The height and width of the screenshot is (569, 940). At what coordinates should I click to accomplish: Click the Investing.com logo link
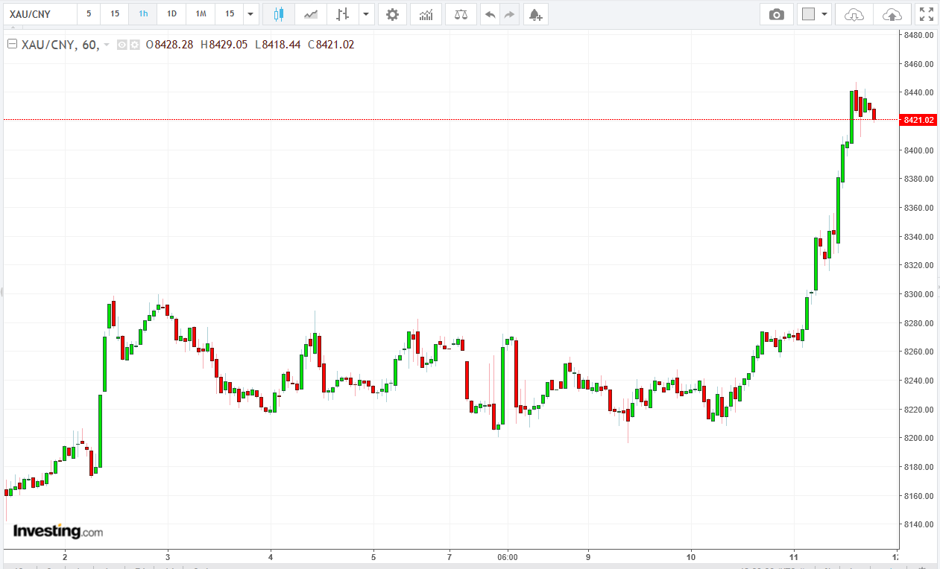click(58, 531)
